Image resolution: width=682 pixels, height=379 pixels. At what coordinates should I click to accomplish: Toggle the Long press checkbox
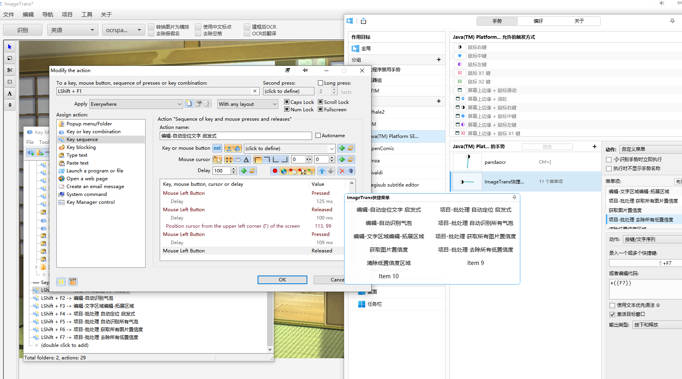pos(320,83)
